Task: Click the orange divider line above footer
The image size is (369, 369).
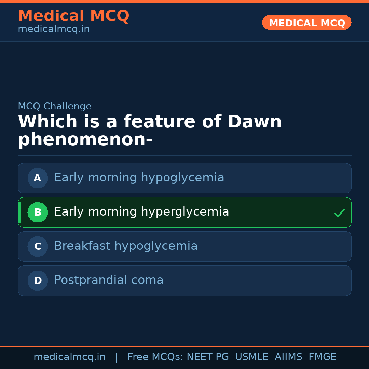Action: click(x=184, y=346)
